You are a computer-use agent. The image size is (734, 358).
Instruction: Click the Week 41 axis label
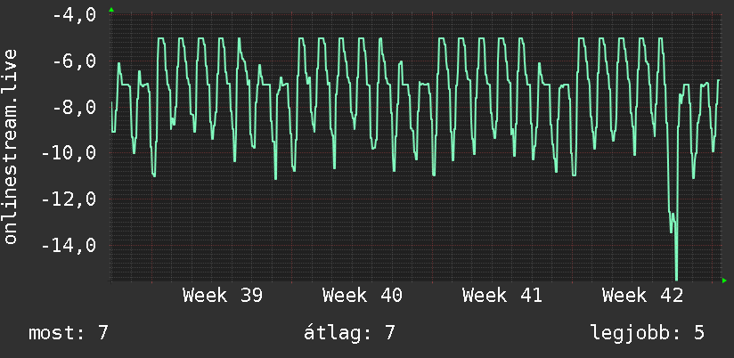coord(502,296)
